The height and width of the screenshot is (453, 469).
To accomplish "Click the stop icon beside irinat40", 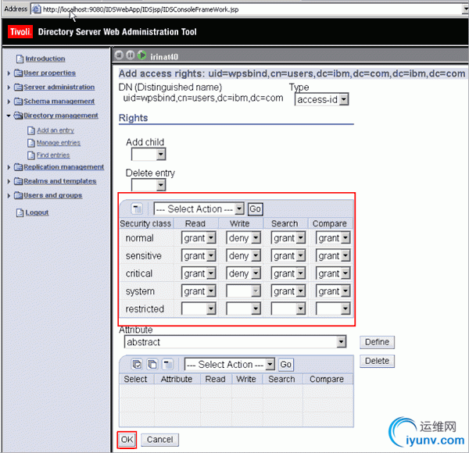I will click(119, 55).
